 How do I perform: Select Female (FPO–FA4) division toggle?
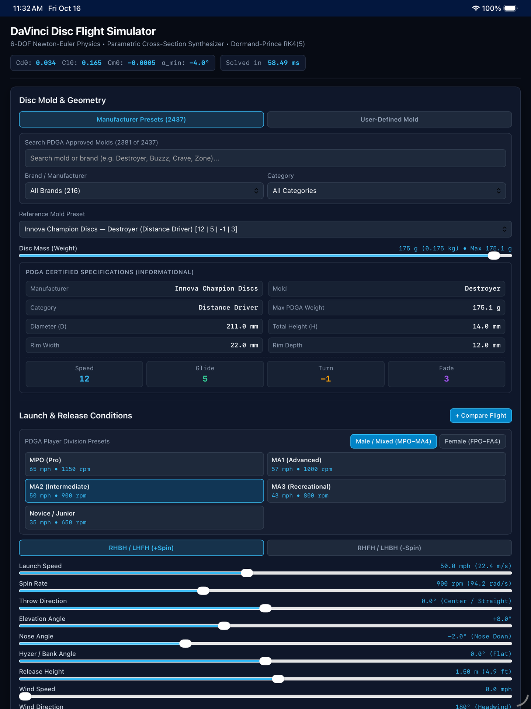[x=473, y=441]
